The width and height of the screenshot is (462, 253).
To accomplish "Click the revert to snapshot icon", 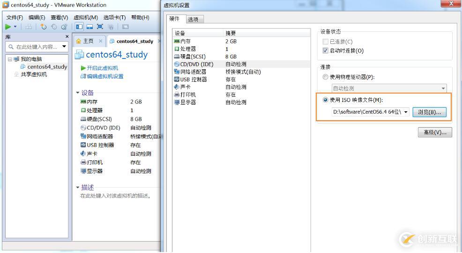I will [54, 27].
